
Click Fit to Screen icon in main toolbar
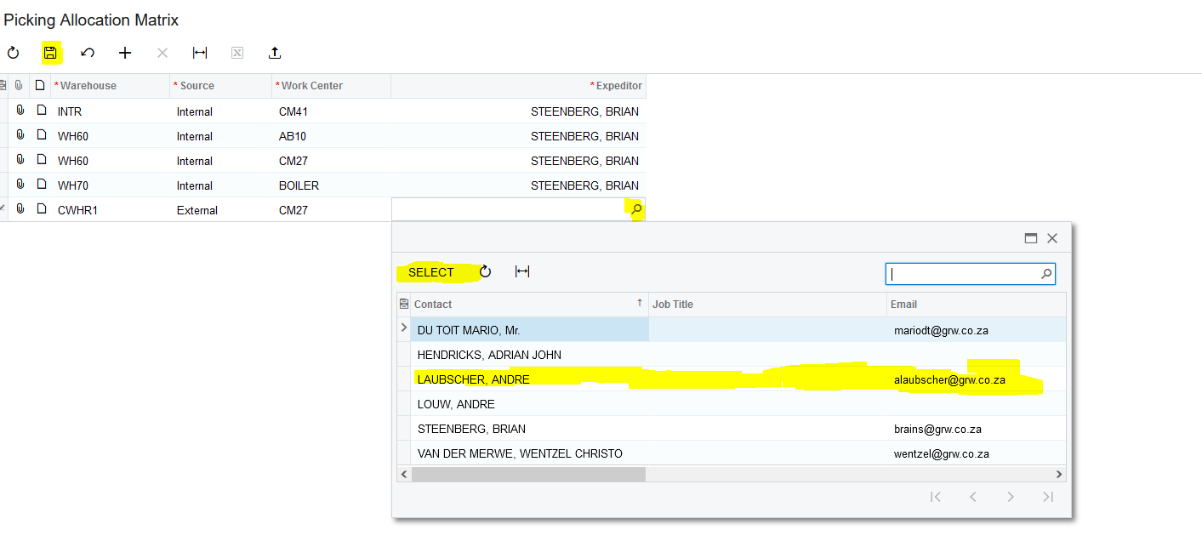[x=200, y=53]
